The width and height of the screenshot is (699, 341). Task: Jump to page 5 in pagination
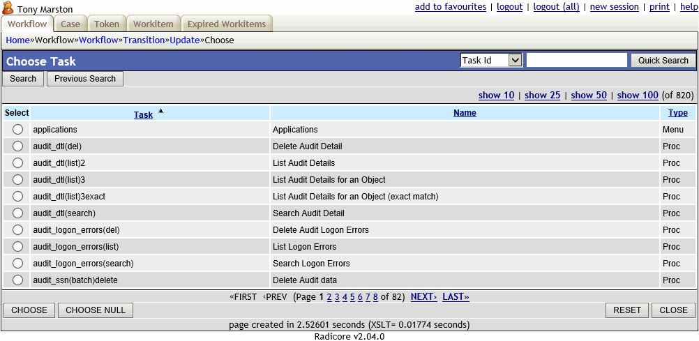352,297
